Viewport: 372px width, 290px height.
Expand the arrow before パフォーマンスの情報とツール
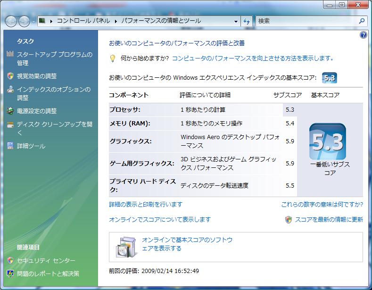116,21
